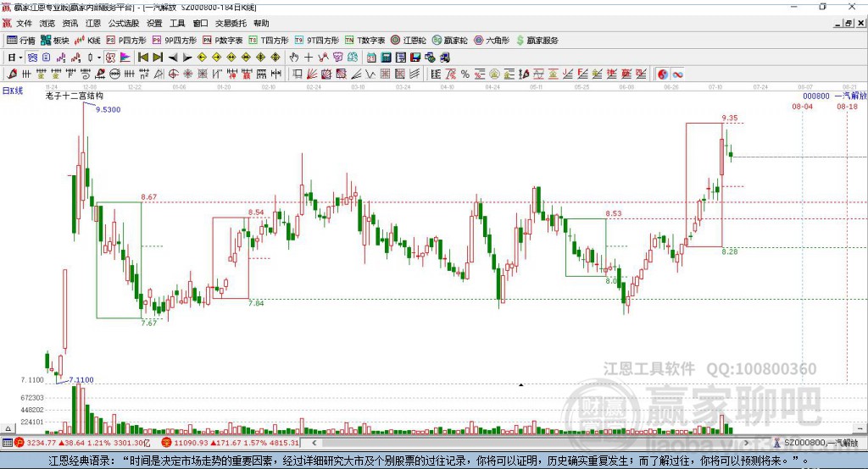The image size is (868, 469).
Task: Jump to first bar with skip-back arrow
Action: (x=142, y=57)
